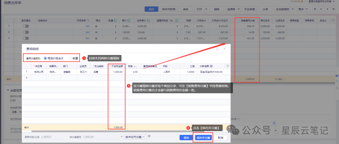This screenshot has height=144, width=339.
Task: Open column settings gear in 费用明细 table
Action: [228, 66]
